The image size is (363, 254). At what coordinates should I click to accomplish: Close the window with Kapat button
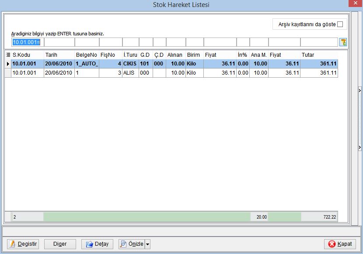(x=340, y=244)
